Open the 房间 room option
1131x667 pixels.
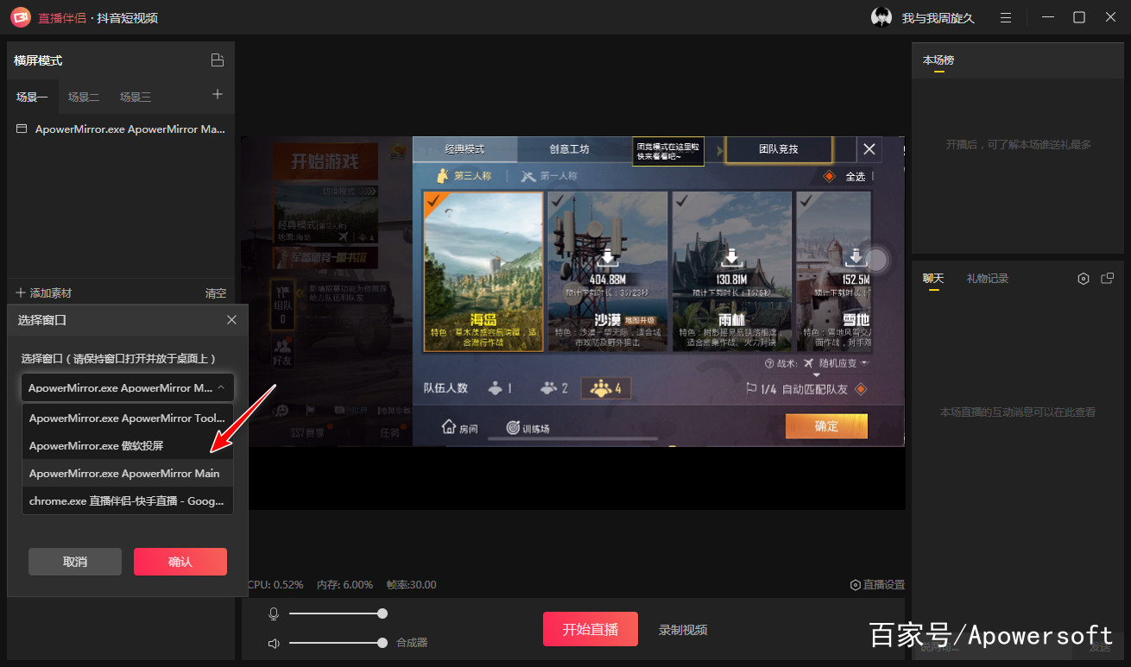tap(460, 428)
